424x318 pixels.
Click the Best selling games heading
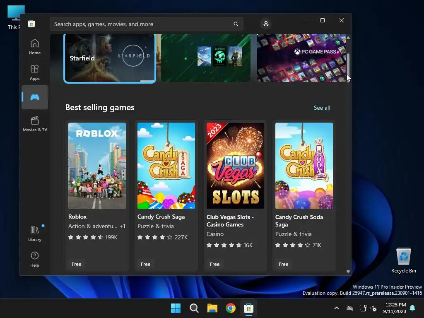coord(100,107)
